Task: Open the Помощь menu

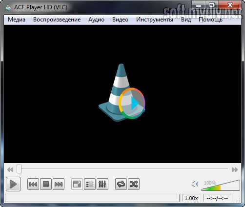Action: point(210,20)
